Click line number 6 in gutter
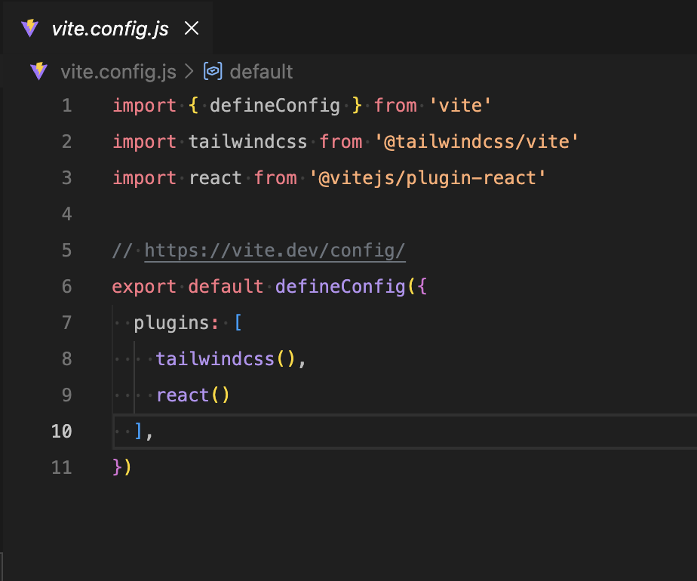The height and width of the screenshot is (581, 697). click(66, 287)
